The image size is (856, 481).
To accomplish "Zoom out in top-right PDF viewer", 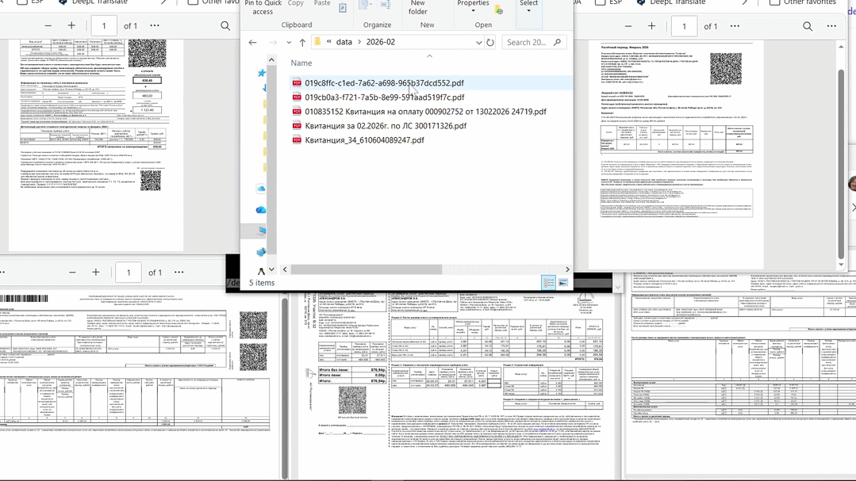I will [628, 26].
